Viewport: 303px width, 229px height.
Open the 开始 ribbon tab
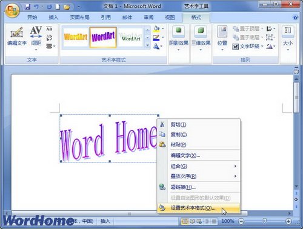[32, 18]
